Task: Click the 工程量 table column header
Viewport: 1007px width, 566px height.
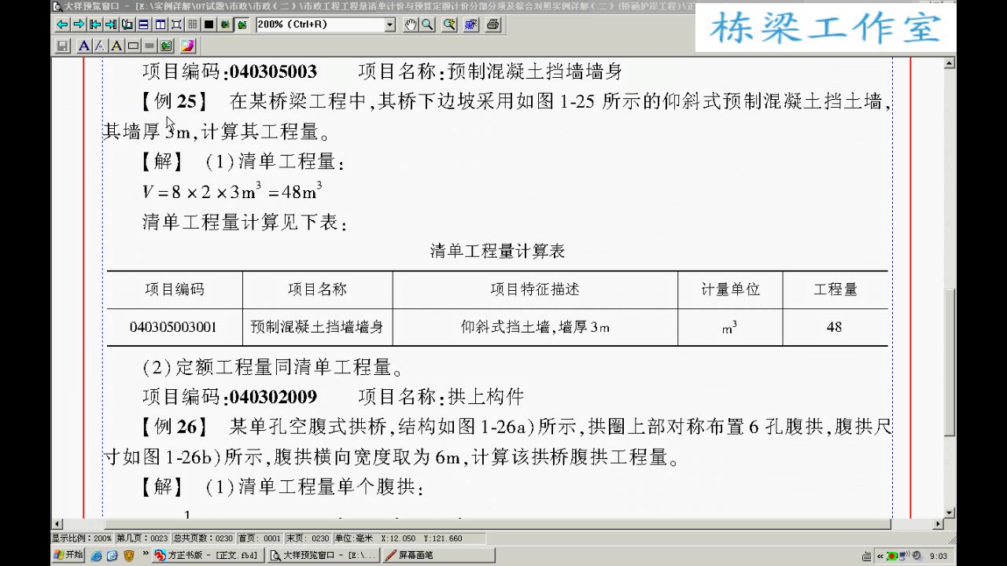Action: pyautogui.click(x=835, y=289)
